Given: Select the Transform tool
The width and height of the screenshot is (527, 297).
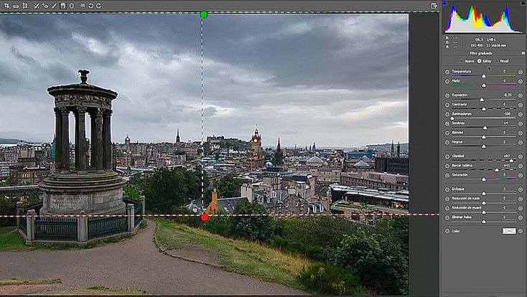Looking at the screenshot, I should pos(25,6).
